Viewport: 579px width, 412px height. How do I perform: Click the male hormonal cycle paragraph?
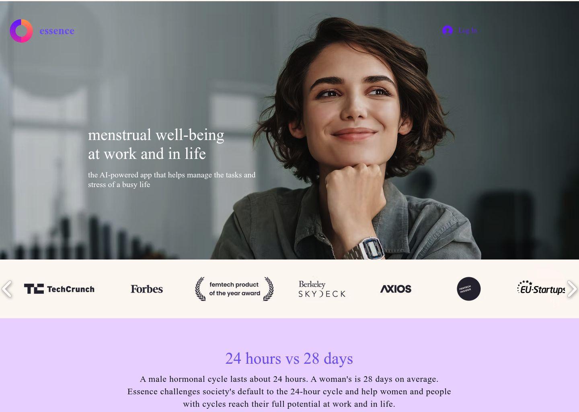coord(289,391)
